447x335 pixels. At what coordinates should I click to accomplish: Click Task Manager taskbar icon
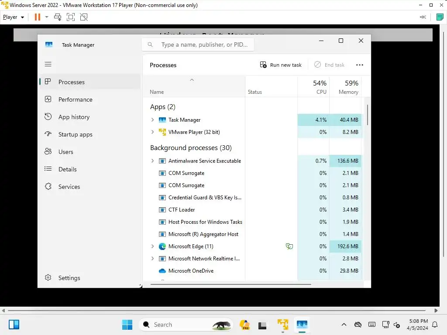[x=302, y=325]
